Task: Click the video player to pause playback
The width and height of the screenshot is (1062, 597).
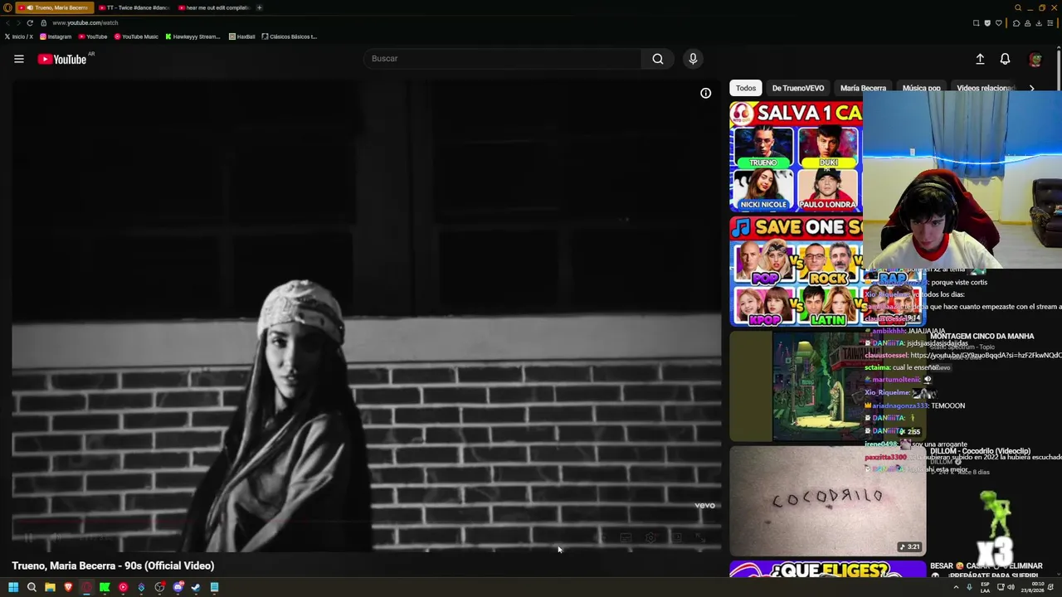Action: point(367,315)
